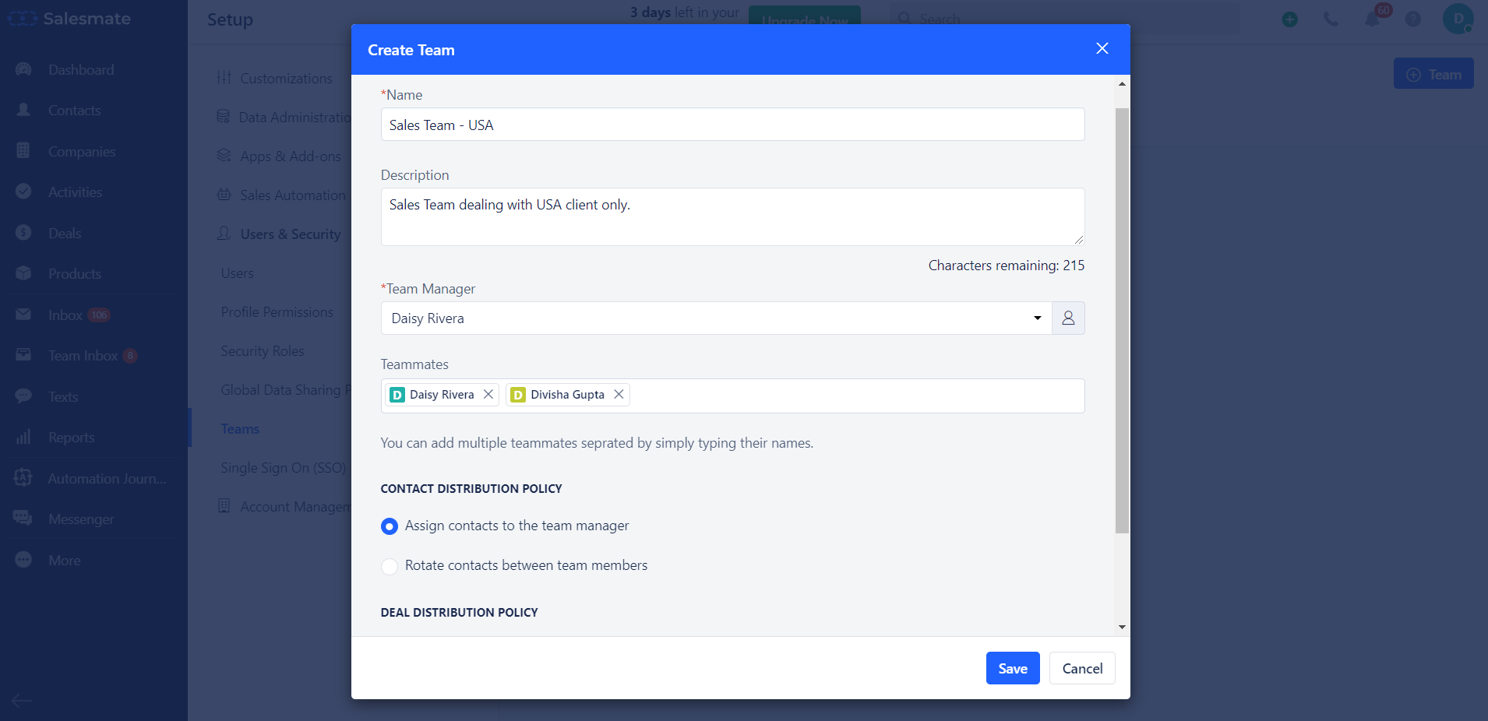This screenshot has height=721, width=1488.
Task: Open the Users settings link
Action: pyautogui.click(x=237, y=273)
